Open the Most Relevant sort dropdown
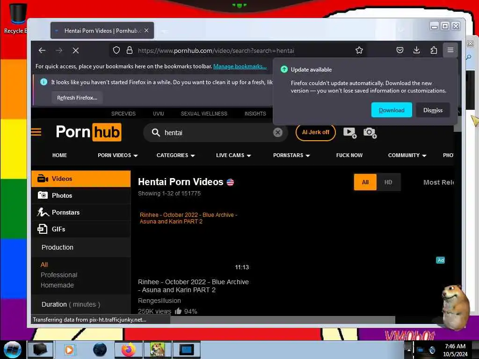Screen dimensions: 479x359 (x=438, y=182)
